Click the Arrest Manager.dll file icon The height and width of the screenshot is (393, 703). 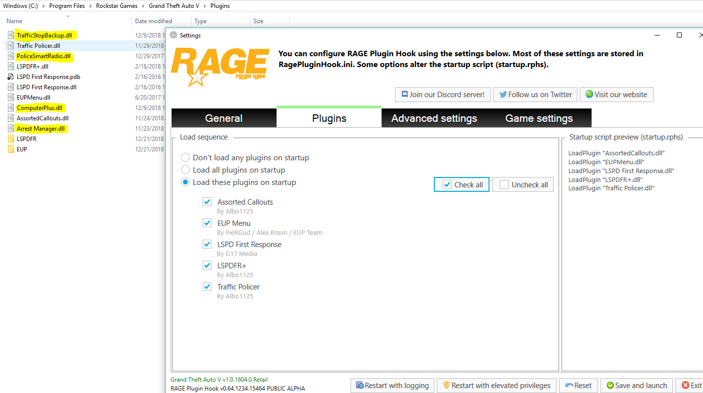click(x=11, y=129)
